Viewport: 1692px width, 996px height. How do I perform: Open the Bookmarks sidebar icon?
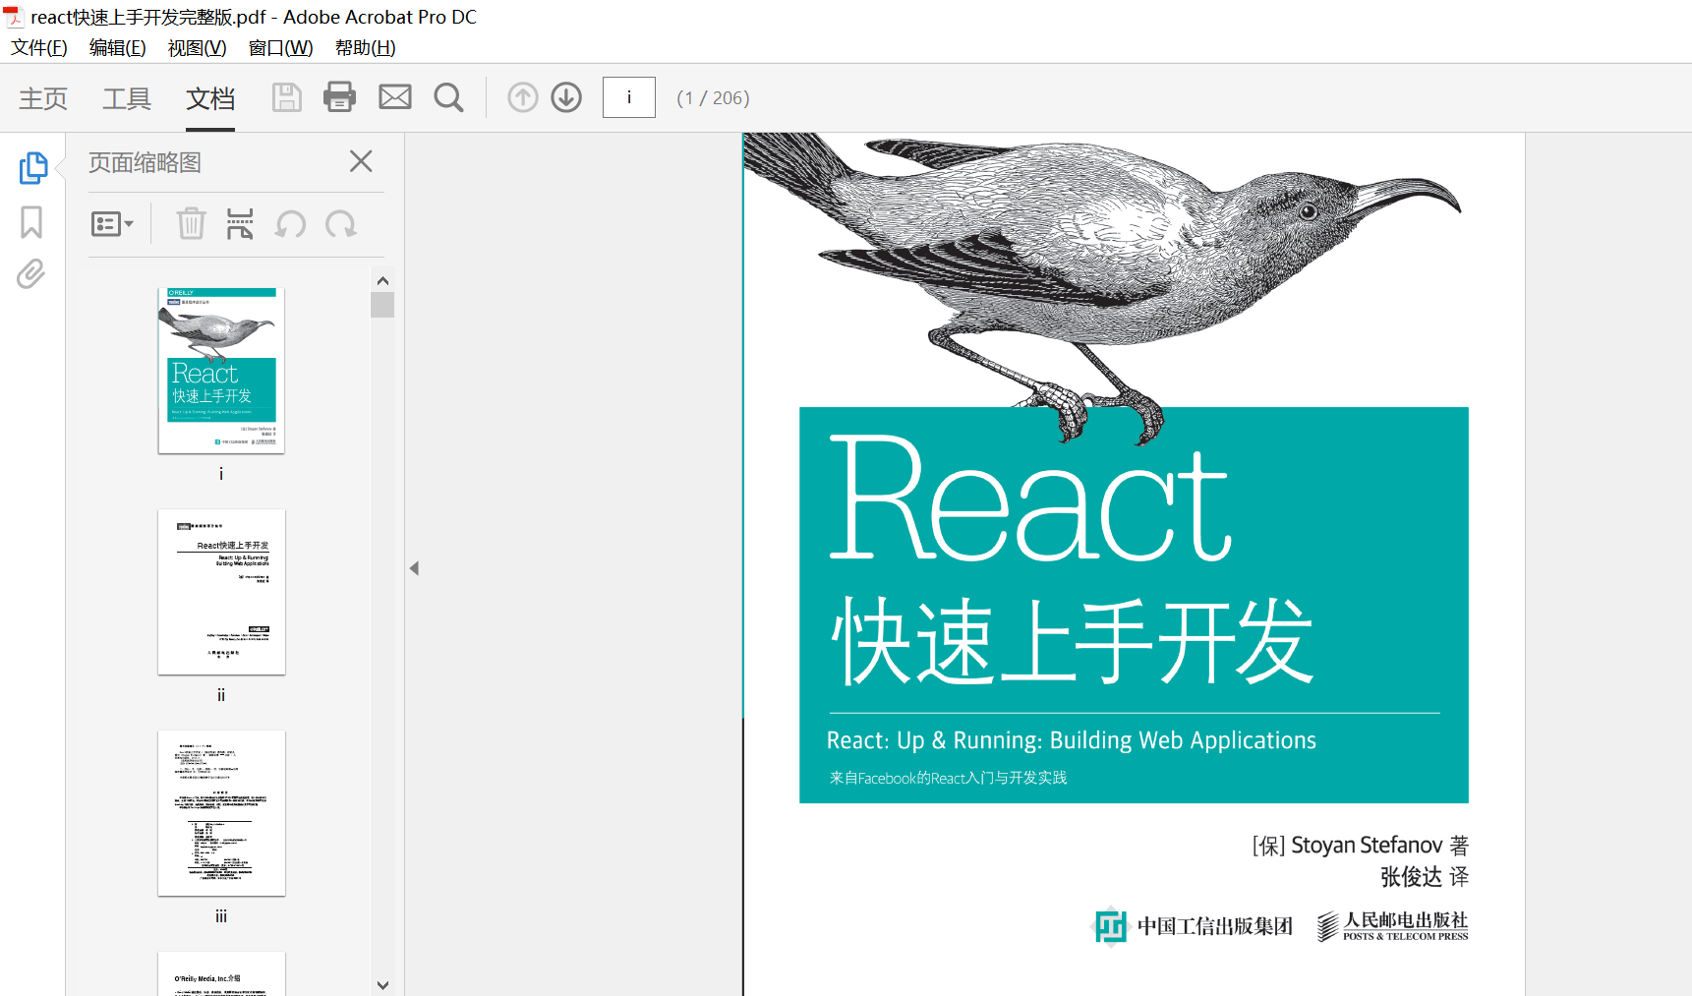pyautogui.click(x=31, y=222)
